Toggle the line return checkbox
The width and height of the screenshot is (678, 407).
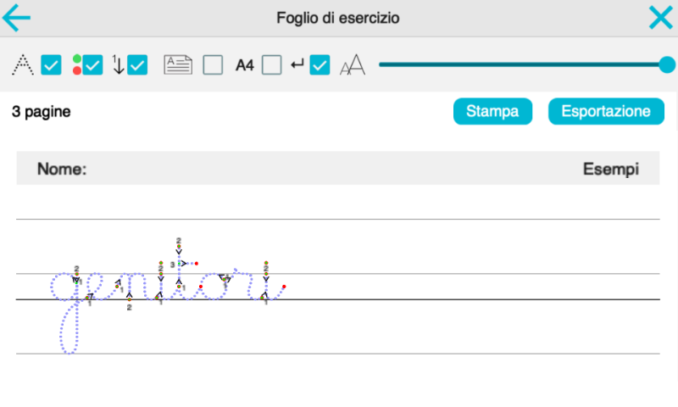pyautogui.click(x=320, y=65)
